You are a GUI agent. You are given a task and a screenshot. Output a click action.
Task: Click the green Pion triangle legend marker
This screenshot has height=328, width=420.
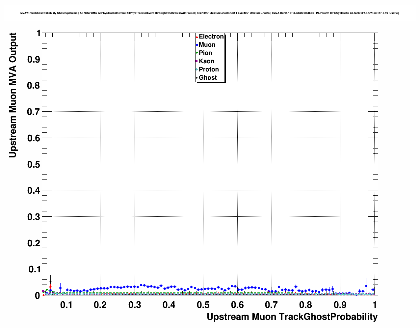tap(197, 53)
